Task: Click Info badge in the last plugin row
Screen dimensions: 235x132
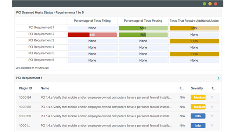Action: pyautogui.click(x=198, y=125)
